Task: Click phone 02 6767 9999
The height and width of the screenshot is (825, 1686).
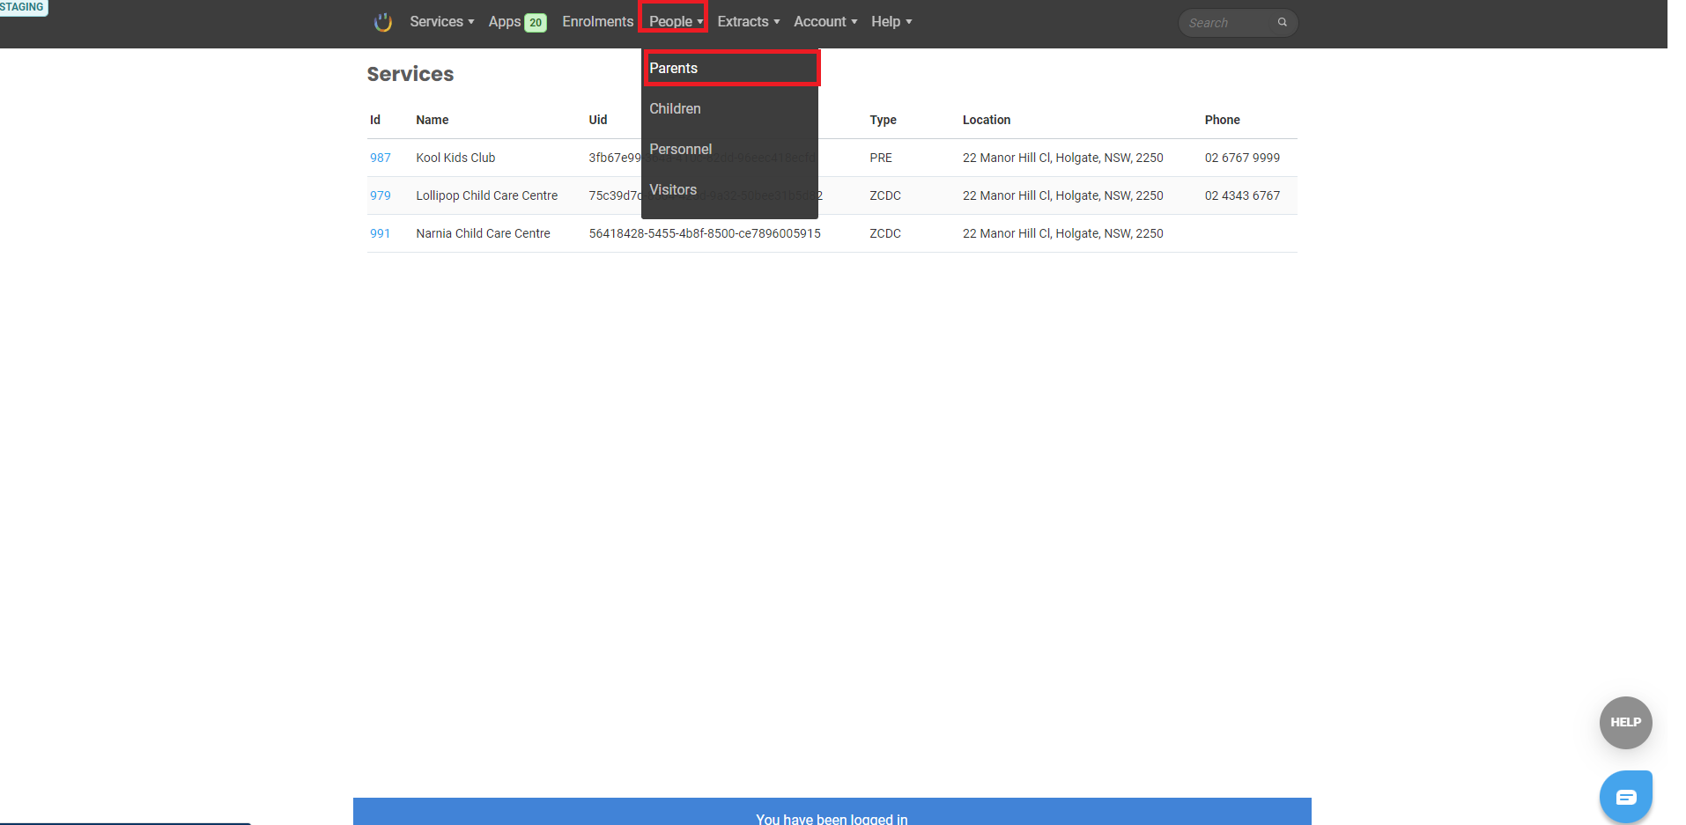Action: (1242, 158)
